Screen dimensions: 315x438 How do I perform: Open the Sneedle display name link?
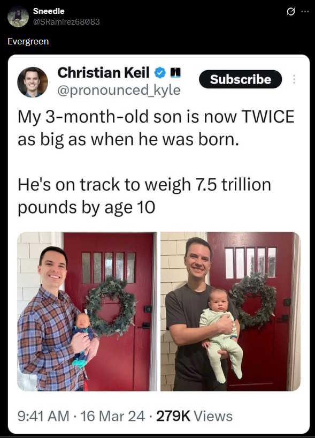[49, 11]
